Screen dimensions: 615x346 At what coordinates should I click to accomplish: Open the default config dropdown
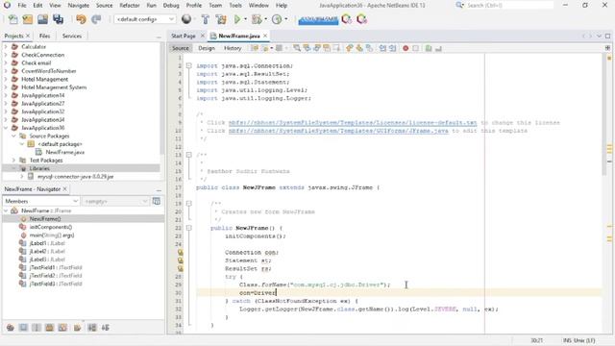tap(144, 19)
